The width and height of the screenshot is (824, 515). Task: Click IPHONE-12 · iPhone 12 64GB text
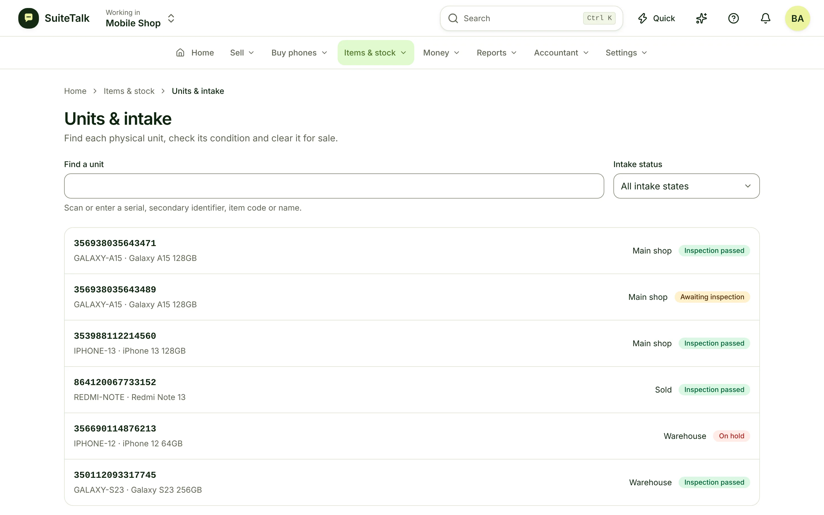pyautogui.click(x=128, y=443)
